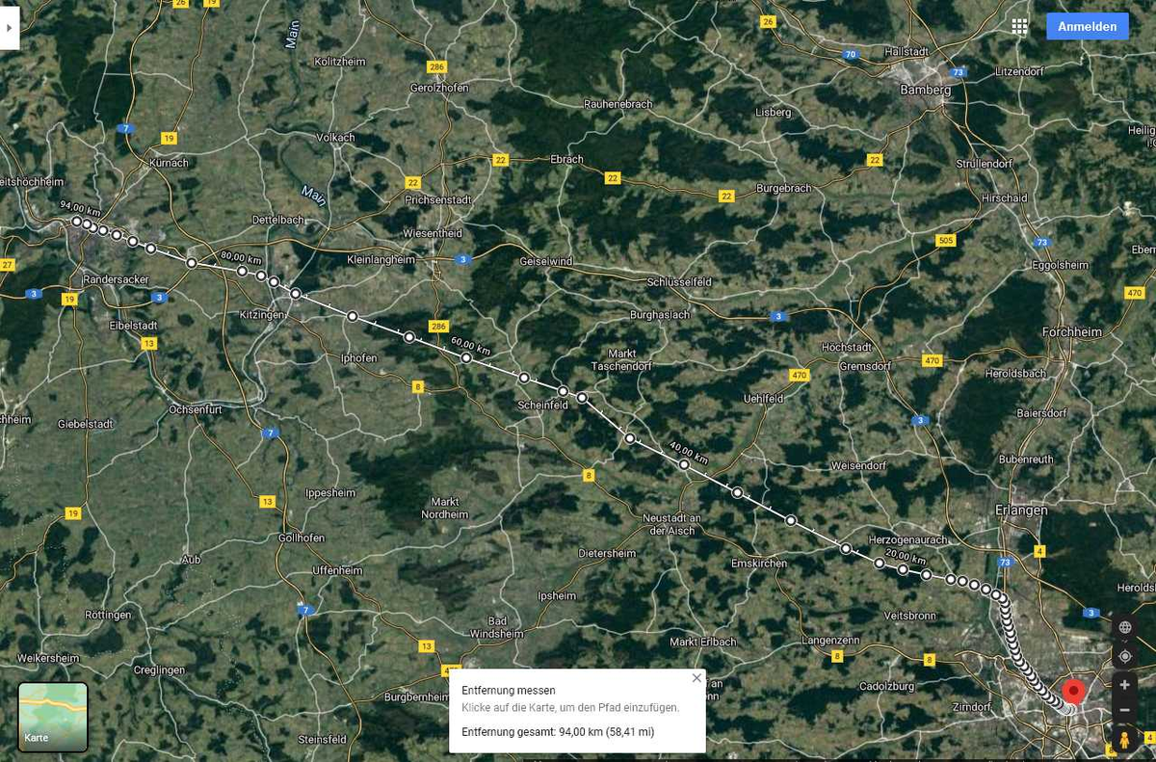Show my current location
This screenshot has width=1156, height=762.
pyautogui.click(x=1124, y=656)
